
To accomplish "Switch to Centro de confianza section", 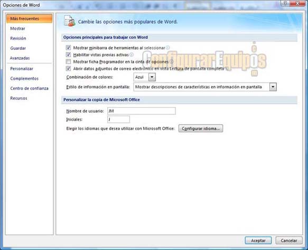I will click(x=29, y=88).
